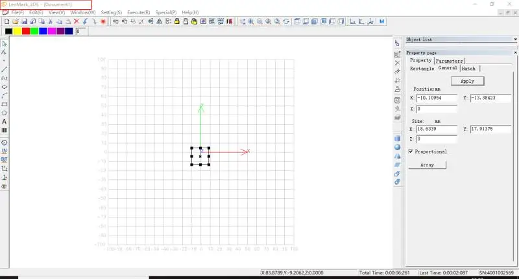Click the Open file folder icon

pos(15,21)
